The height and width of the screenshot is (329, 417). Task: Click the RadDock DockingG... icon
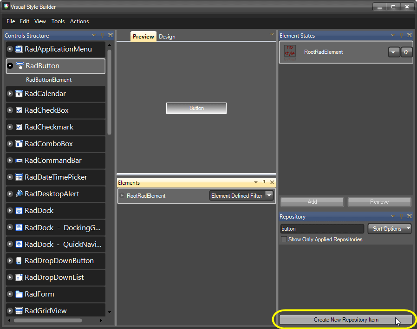pos(19,227)
